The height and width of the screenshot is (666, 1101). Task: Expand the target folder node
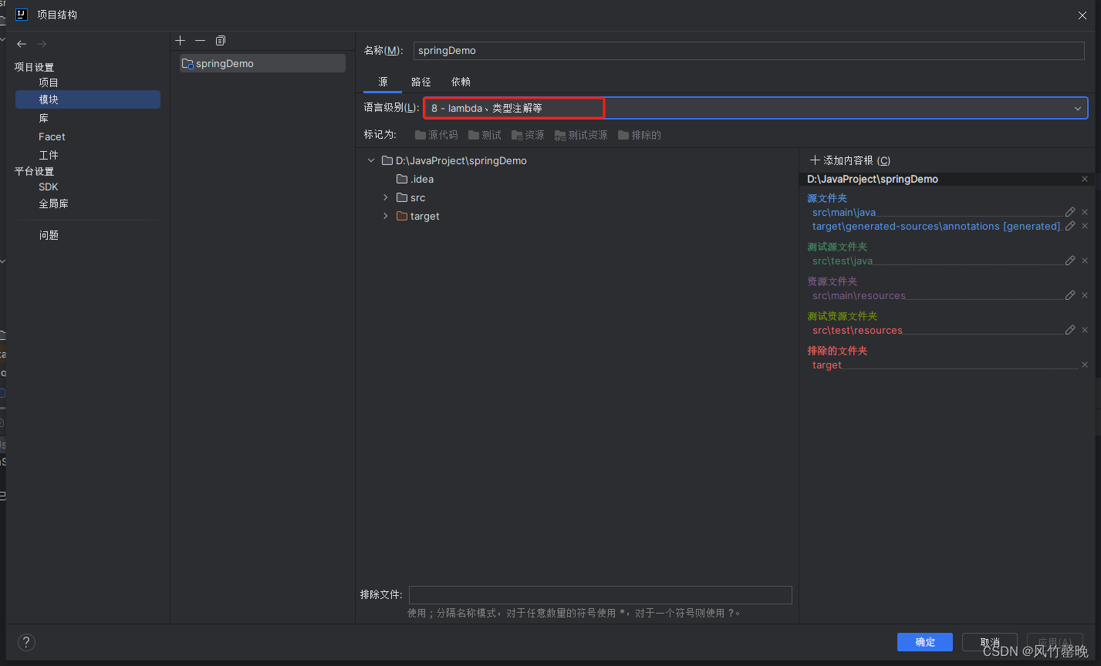point(386,216)
